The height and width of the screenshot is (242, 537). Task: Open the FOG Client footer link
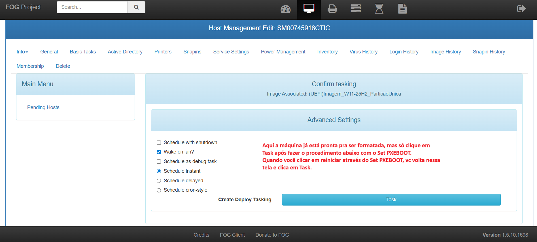tap(232, 235)
